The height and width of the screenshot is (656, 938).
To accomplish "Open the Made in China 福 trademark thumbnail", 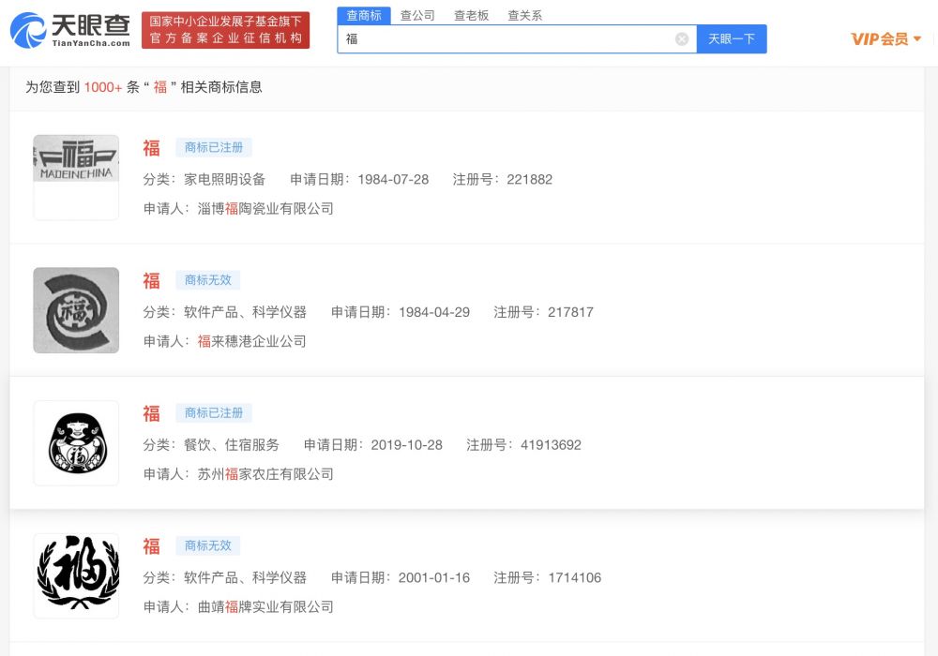I will [76, 177].
